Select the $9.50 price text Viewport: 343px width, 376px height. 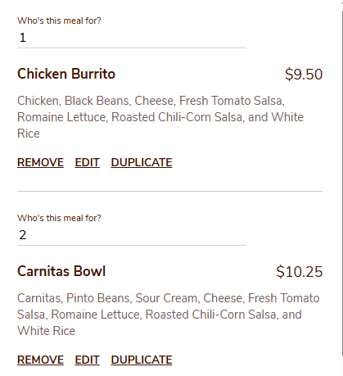[304, 75]
